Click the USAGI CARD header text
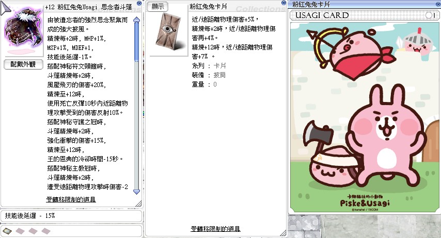Viewport: 441px width, 238px height. 322,15
